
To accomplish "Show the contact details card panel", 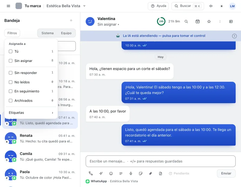I will pyautogui.click(x=231, y=21).
